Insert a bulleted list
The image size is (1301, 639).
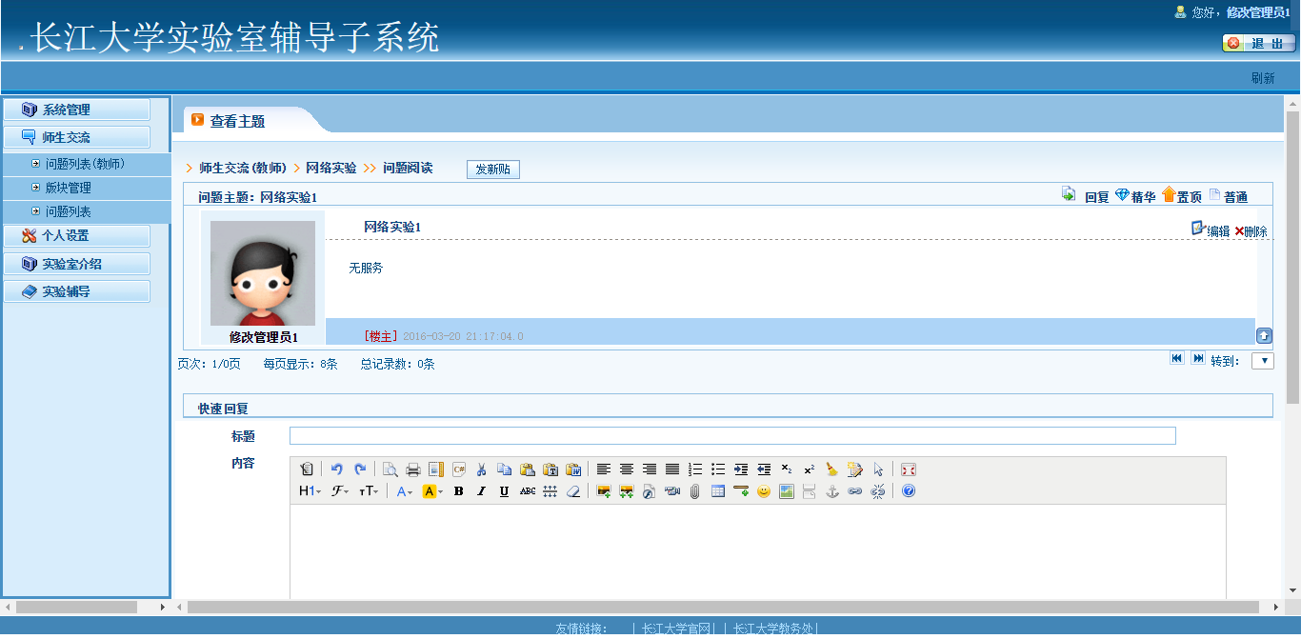click(718, 469)
